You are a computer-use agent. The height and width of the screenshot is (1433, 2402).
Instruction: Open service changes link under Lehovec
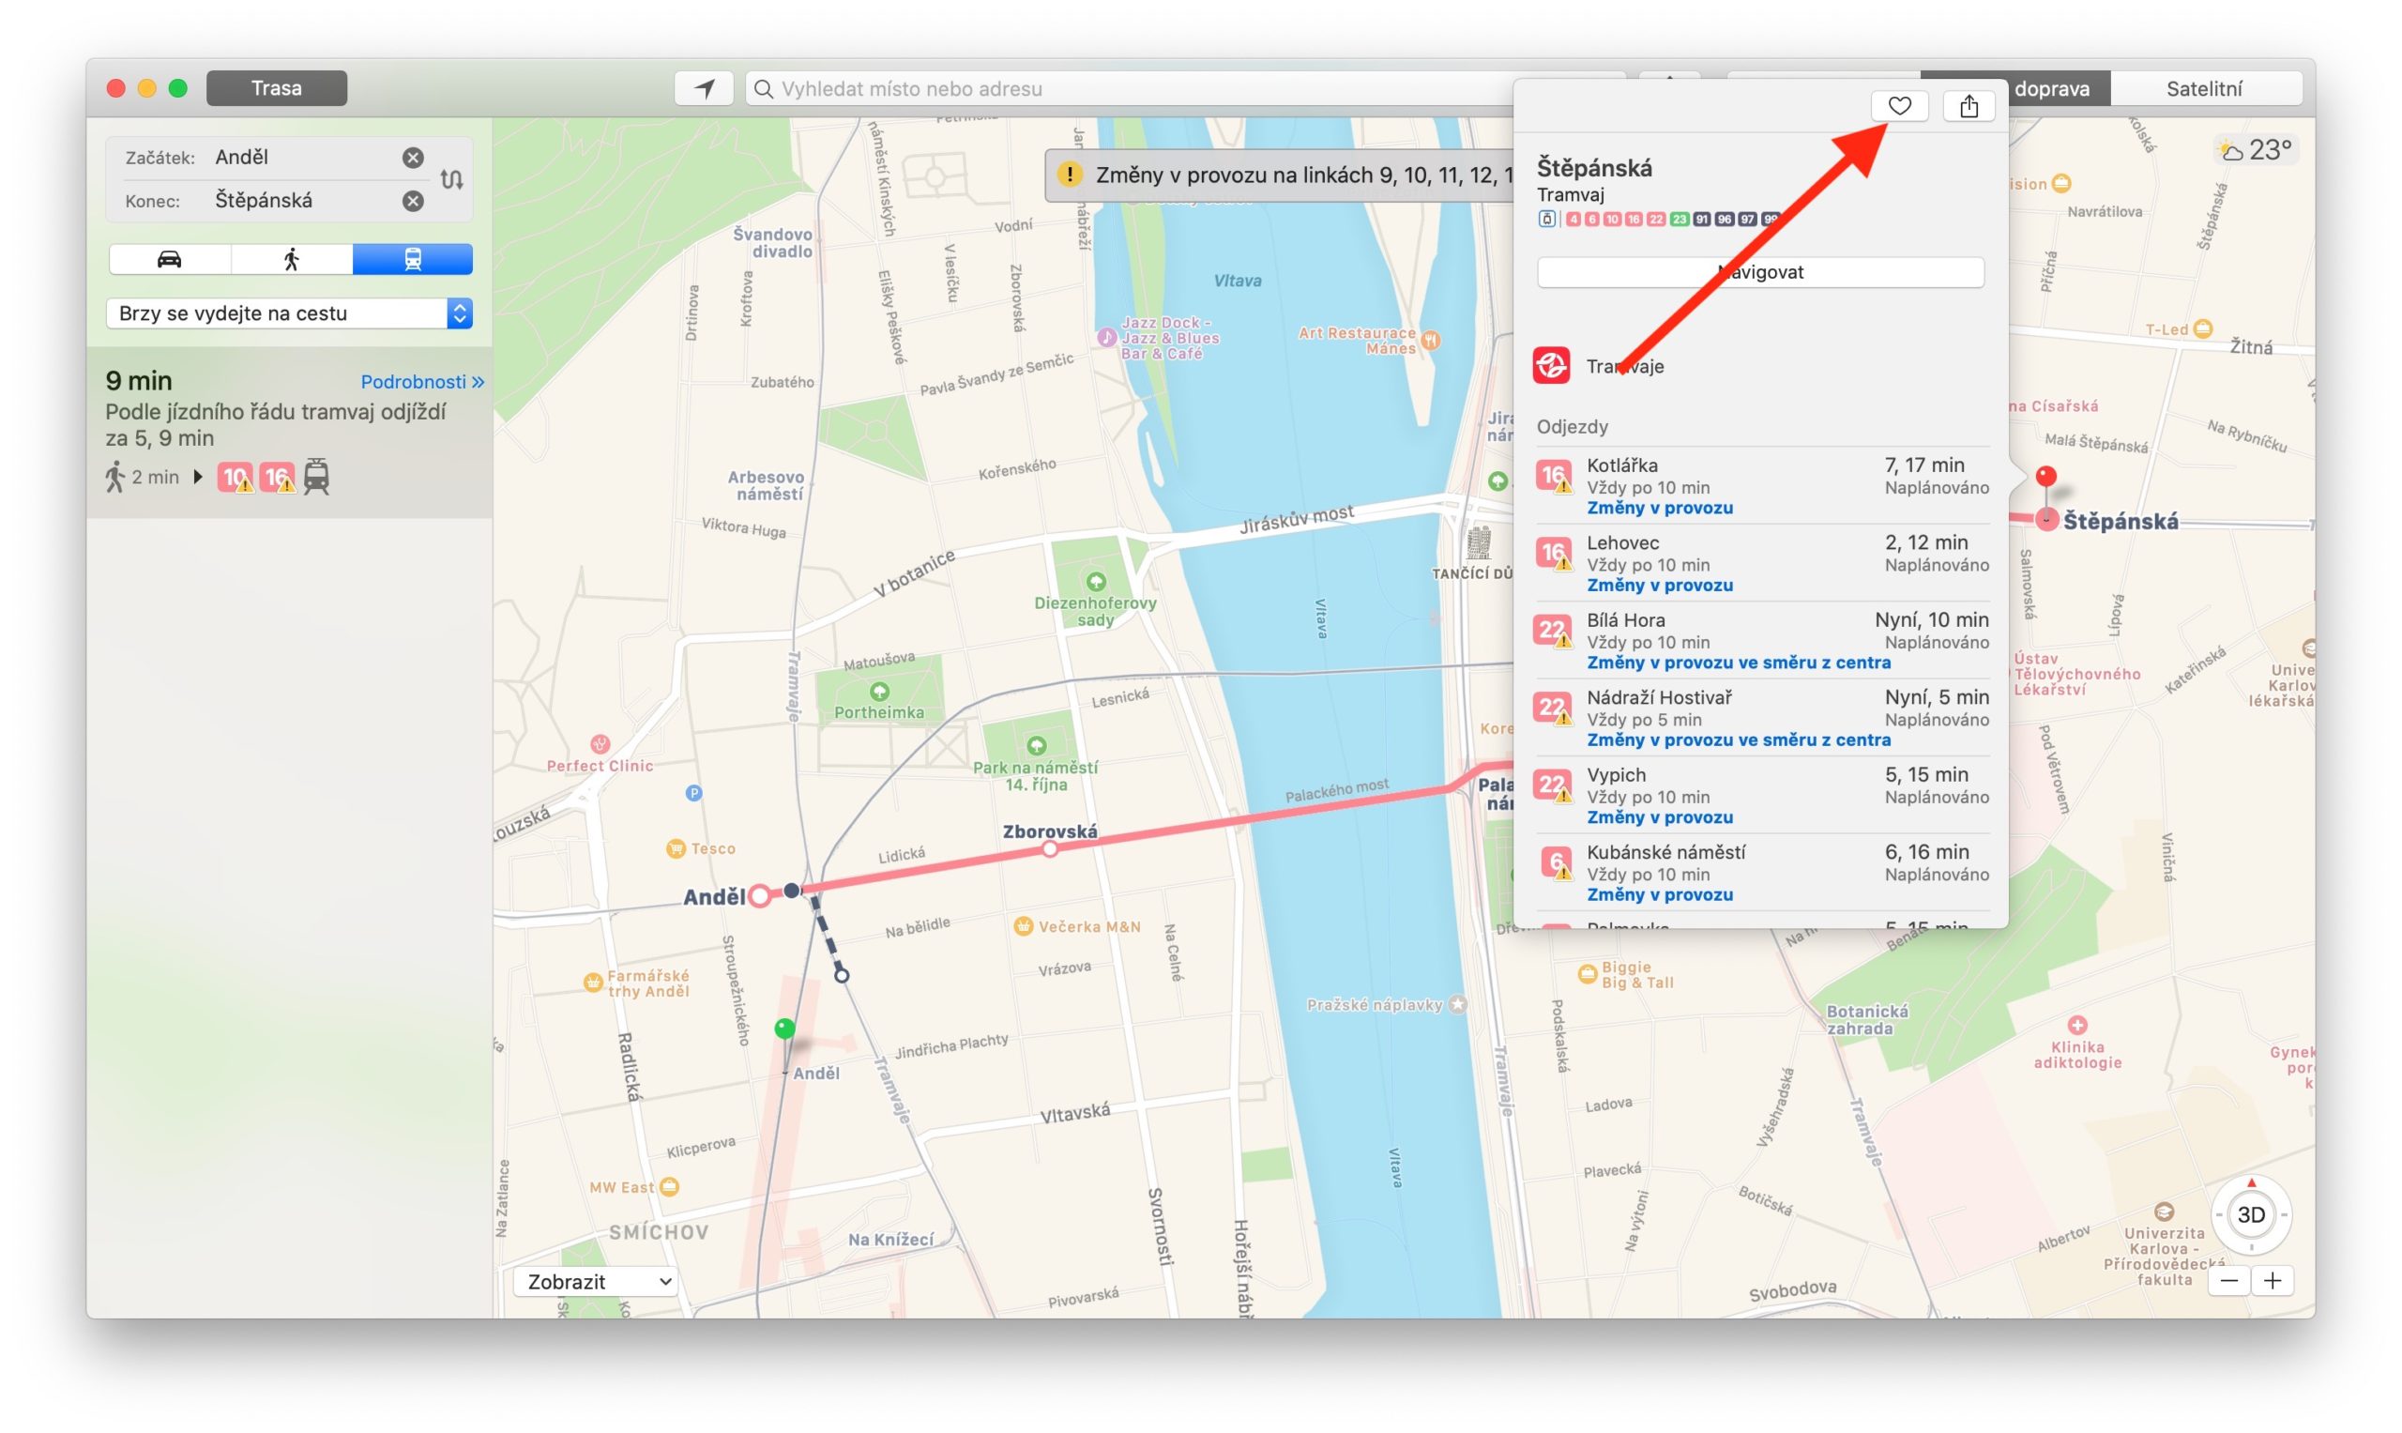pos(1660,586)
